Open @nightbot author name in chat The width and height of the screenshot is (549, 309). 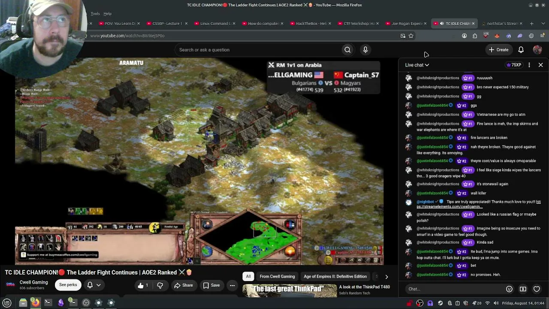(x=425, y=202)
